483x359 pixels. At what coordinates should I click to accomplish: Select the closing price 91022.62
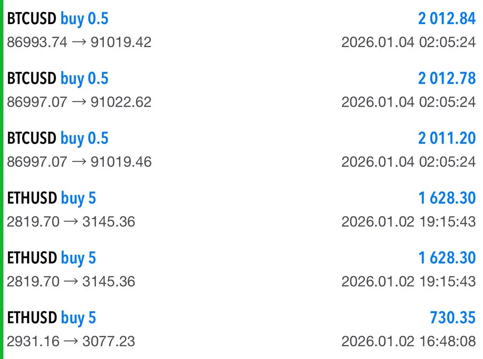[x=121, y=101]
